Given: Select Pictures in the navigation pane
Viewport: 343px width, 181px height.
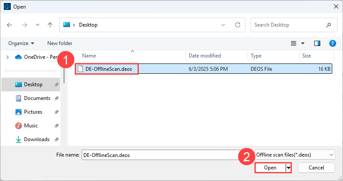Looking at the screenshot, I should point(33,112).
